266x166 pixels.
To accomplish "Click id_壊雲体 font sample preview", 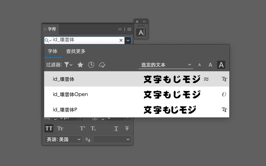I will coord(172,79).
